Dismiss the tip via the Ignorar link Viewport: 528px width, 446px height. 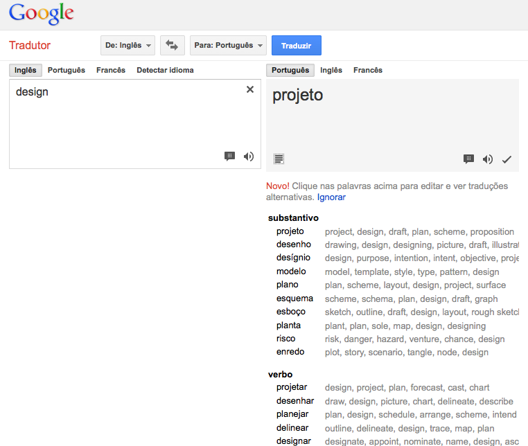pos(331,197)
